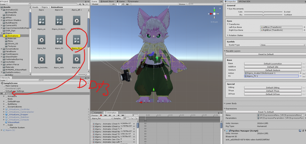Click the Default Gesture button
Screen dimensions: 306x144
273,70
